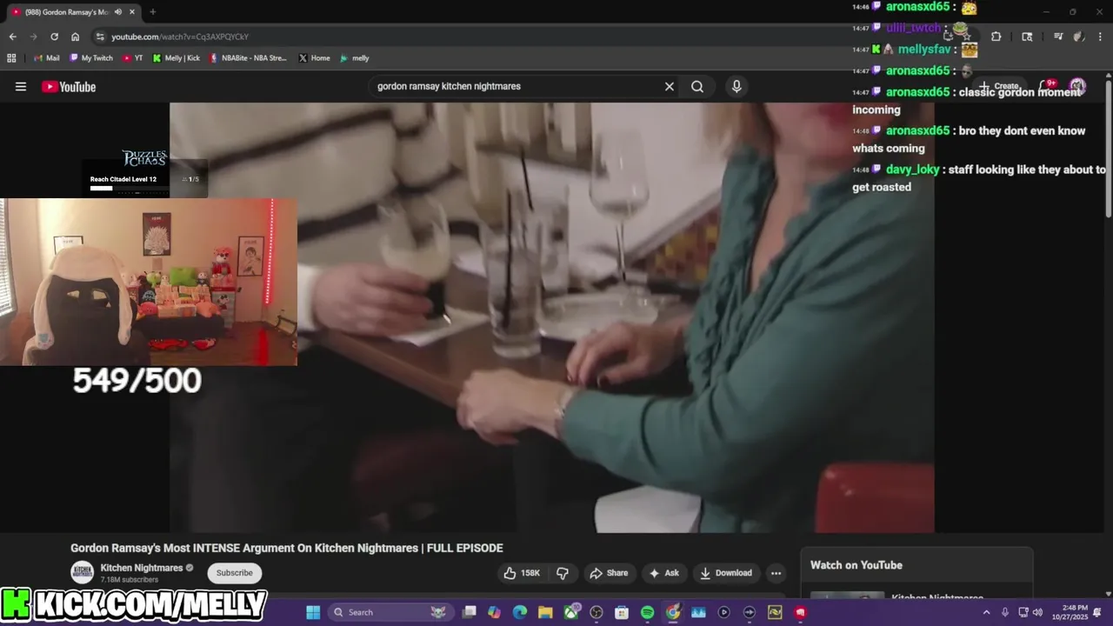Image resolution: width=1113 pixels, height=626 pixels.
Task: Go back in browser history
Action: coord(12,37)
